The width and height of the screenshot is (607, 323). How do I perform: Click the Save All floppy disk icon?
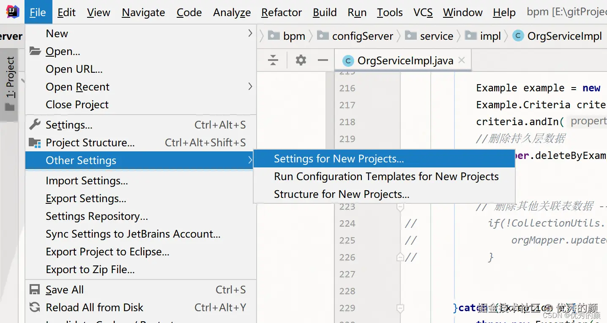click(x=35, y=290)
